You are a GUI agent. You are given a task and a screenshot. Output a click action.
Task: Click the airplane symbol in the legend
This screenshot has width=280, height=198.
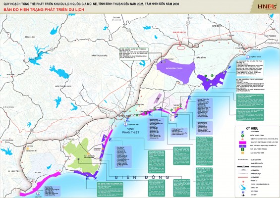(x=243, y=196)
